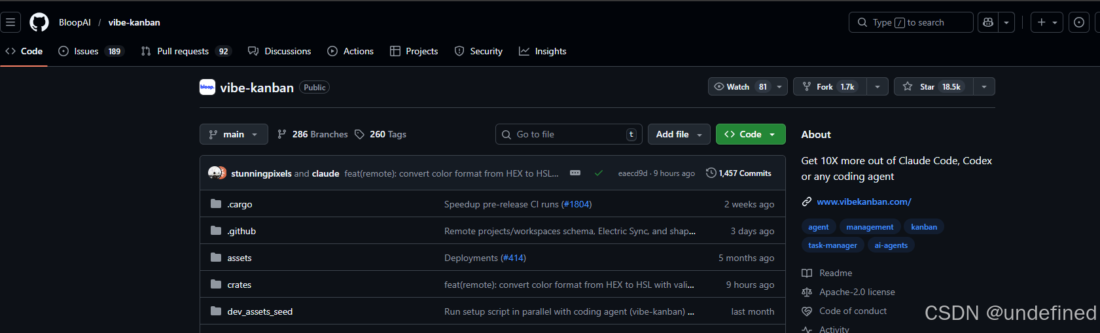Viewport: 1100px width, 333px height.
Task: View the 260 Tags link
Action: (x=380, y=134)
